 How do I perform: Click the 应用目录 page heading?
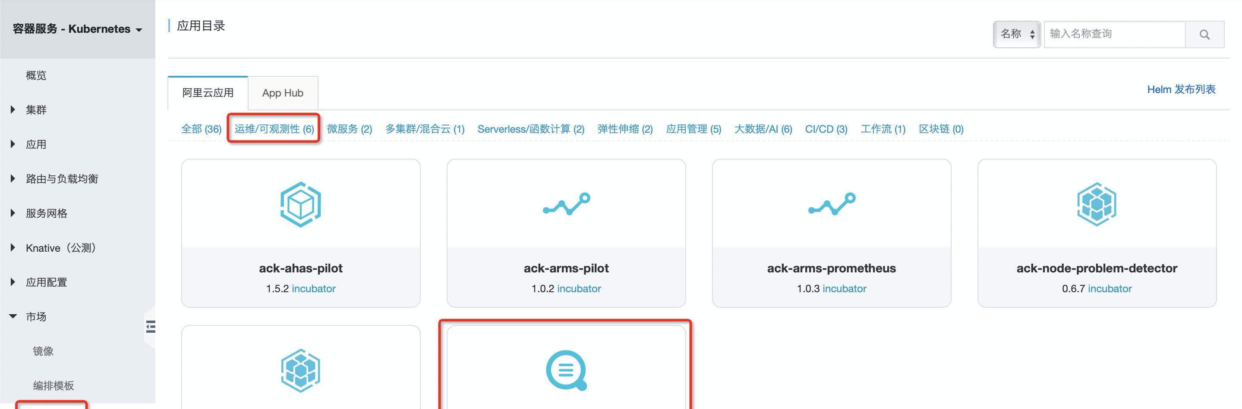point(201,26)
